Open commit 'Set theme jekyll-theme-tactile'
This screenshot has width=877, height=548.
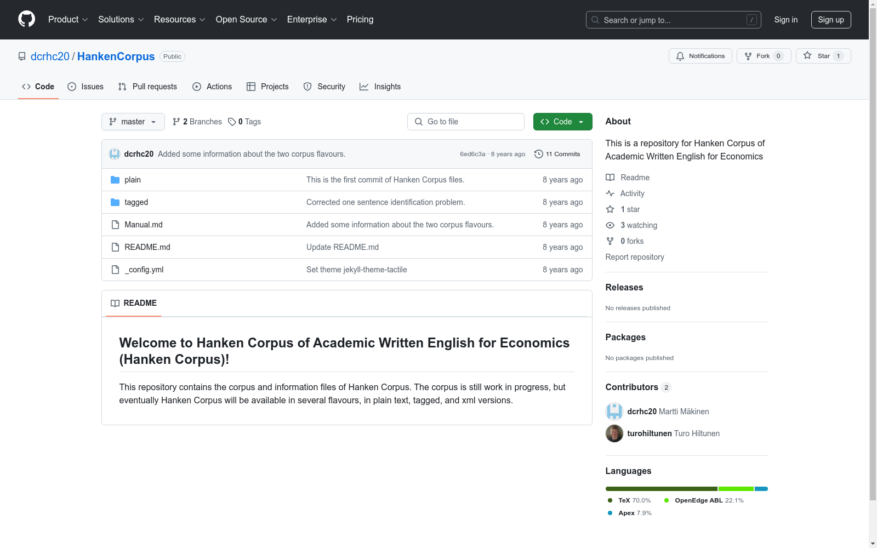pyautogui.click(x=357, y=270)
